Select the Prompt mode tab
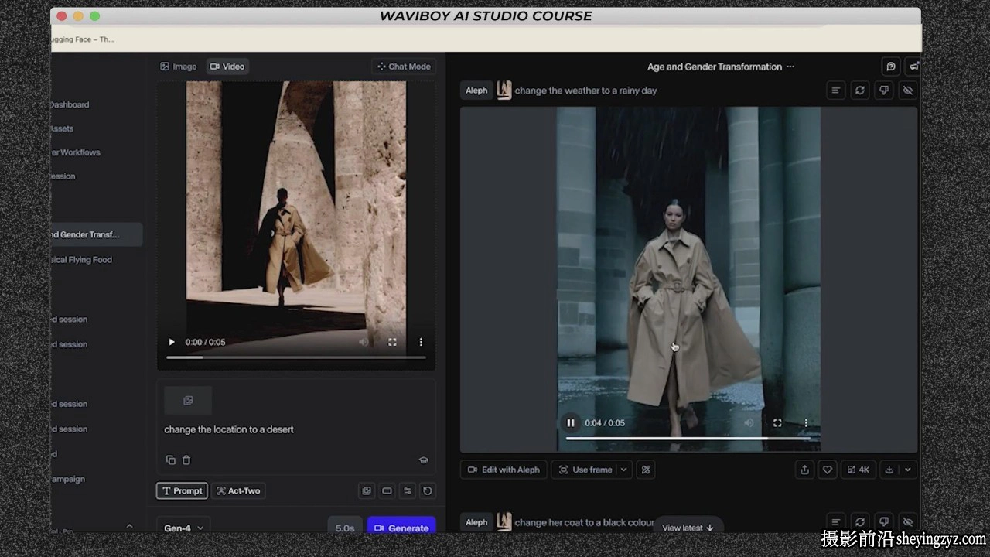Viewport: 990px width, 557px height. (182, 490)
